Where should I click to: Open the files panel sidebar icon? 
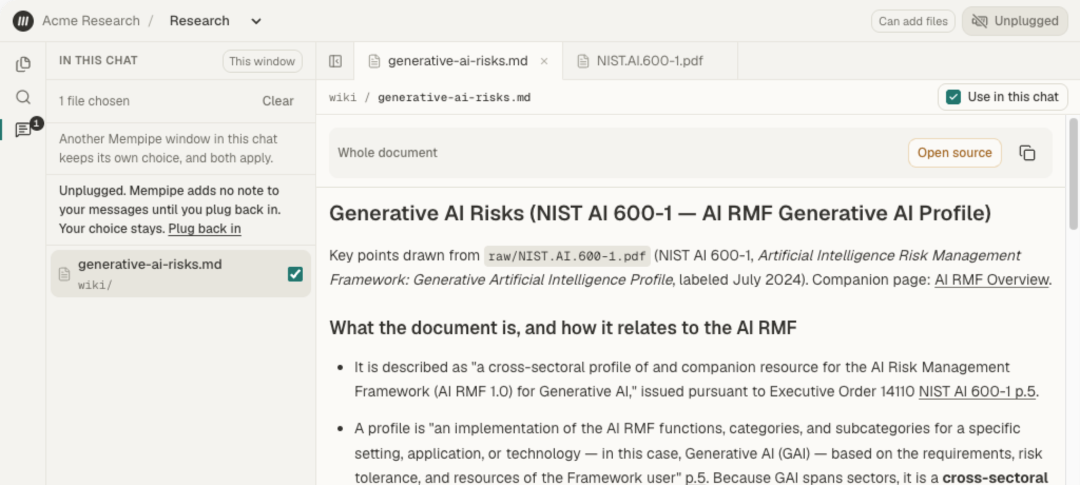[x=23, y=64]
